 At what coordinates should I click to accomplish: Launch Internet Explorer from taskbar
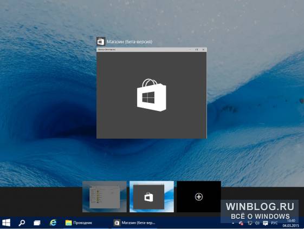(53, 223)
